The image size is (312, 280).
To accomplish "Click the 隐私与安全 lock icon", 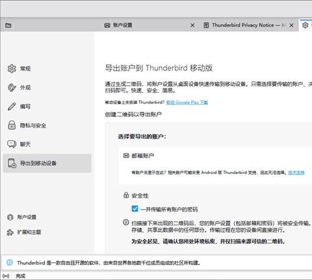I will click(12, 126).
